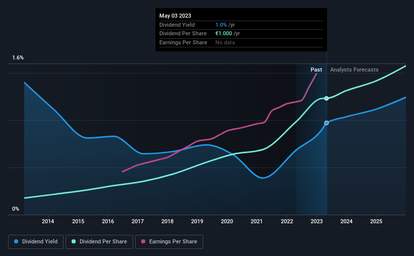Click the 'Analysts Forecasts' label
The width and height of the screenshot is (414, 256).
coord(354,70)
